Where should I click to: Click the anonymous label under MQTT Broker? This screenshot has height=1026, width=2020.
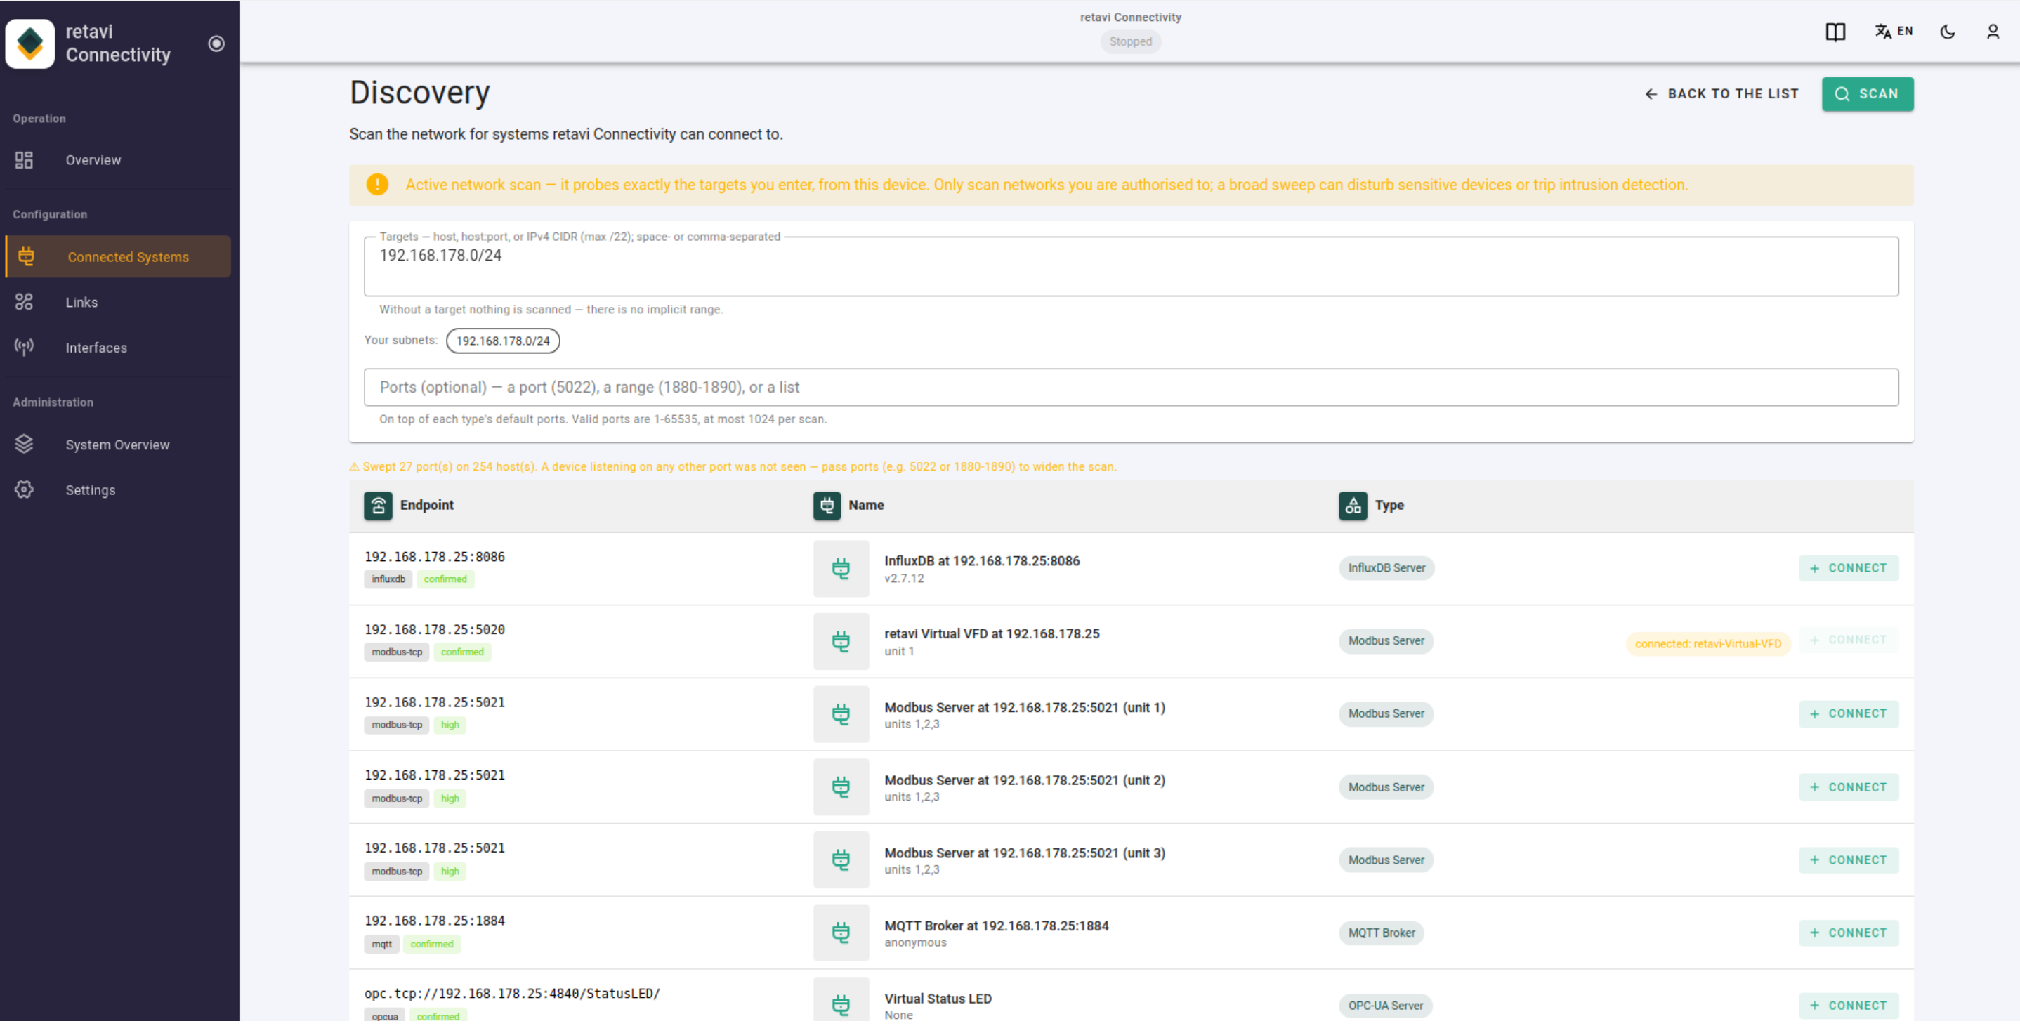(x=915, y=945)
